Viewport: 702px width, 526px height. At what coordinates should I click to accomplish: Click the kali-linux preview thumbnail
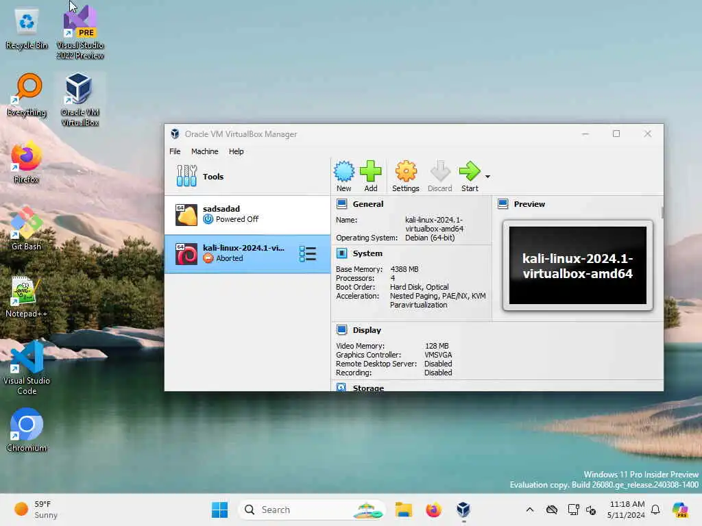(x=577, y=265)
